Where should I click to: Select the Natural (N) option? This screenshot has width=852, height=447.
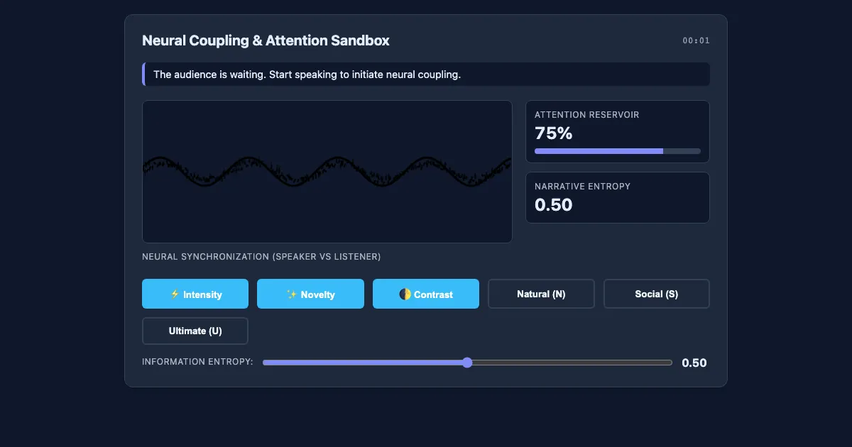click(x=541, y=294)
